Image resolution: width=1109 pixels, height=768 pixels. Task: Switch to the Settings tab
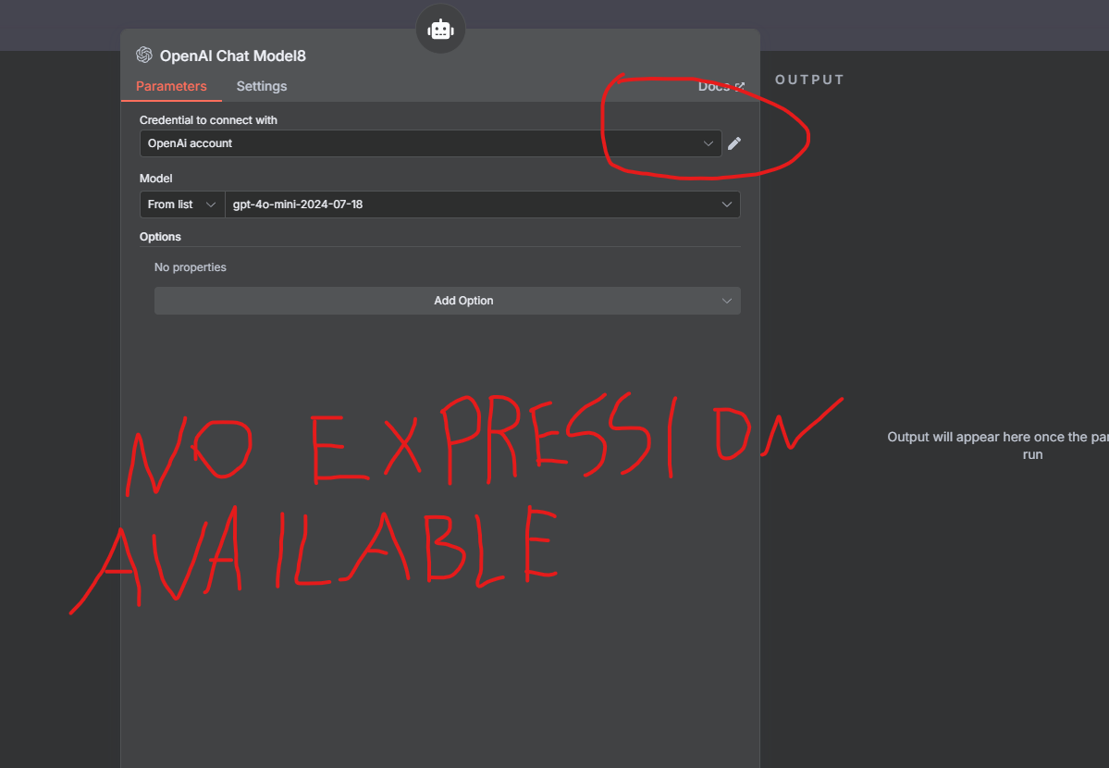coord(262,86)
